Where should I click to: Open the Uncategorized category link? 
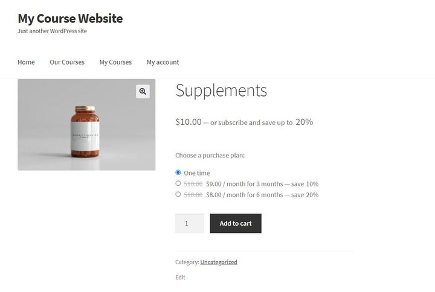(x=219, y=262)
